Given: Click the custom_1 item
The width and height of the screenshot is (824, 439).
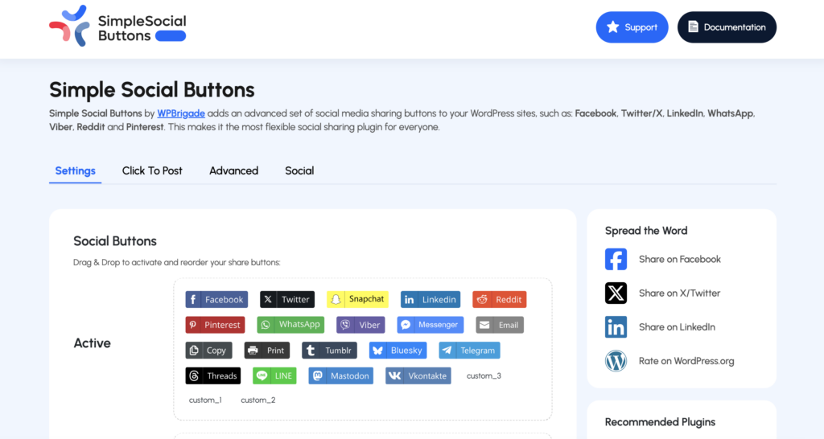Looking at the screenshot, I should 205,400.
